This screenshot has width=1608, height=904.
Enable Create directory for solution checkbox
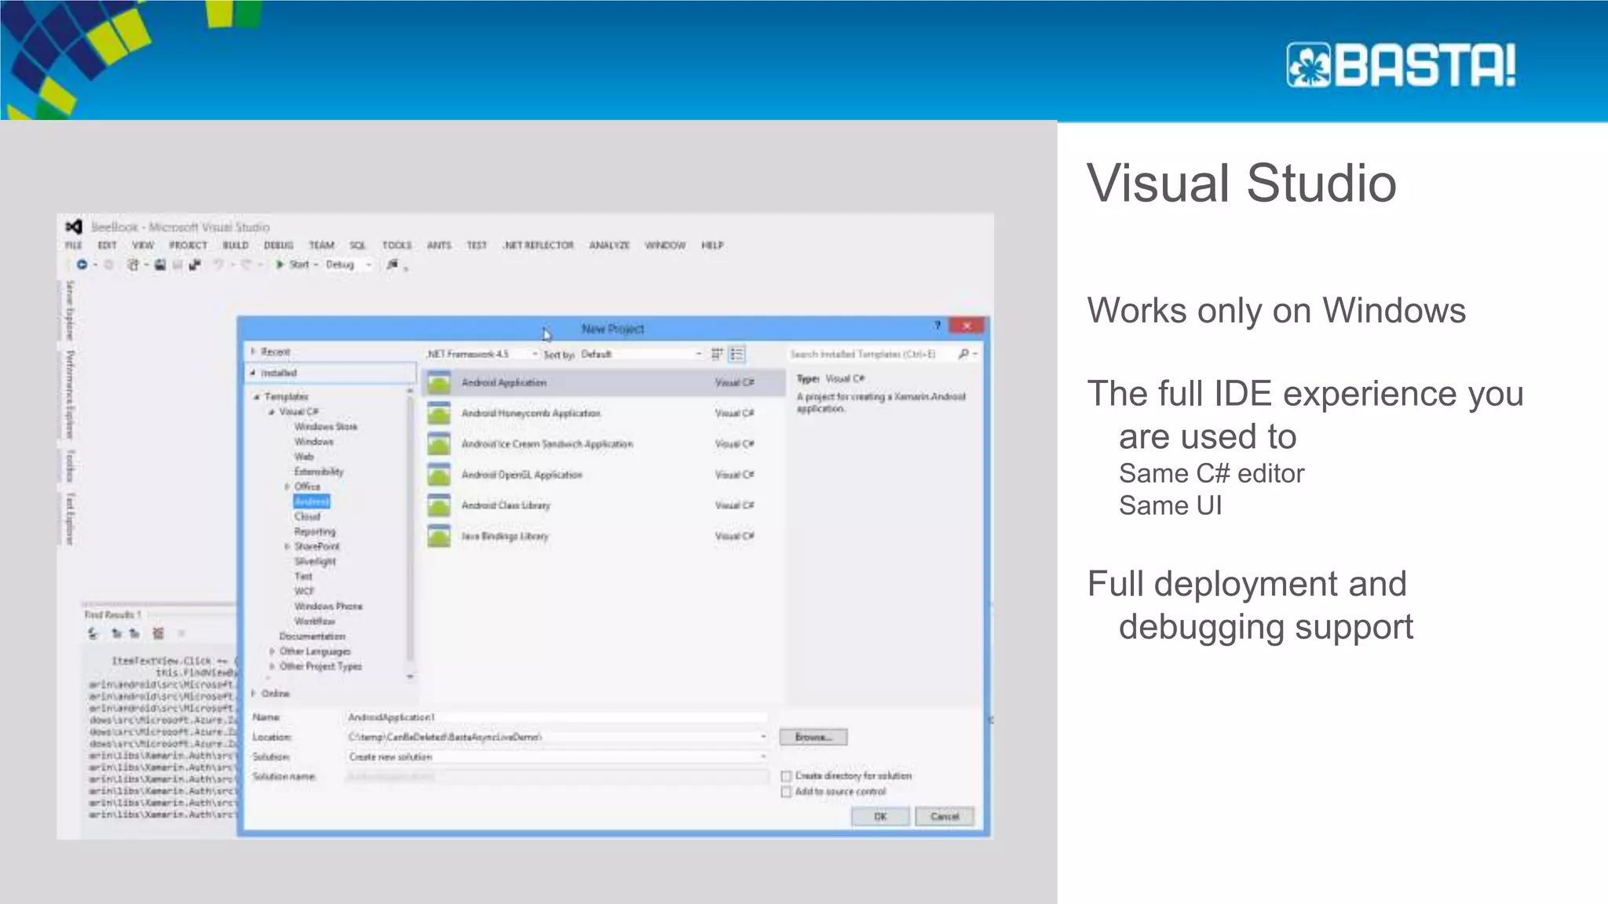(x=786, y=776)
